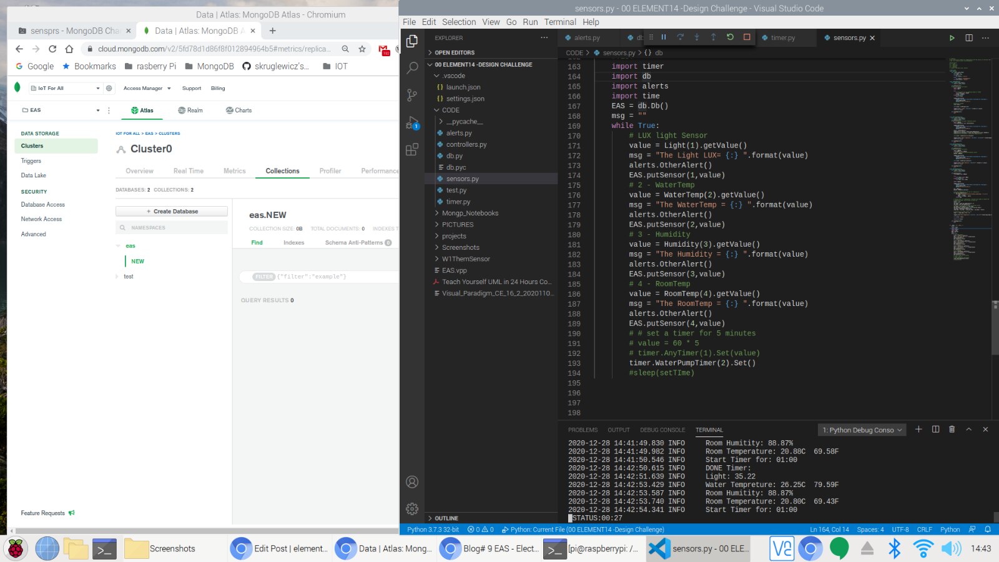
Task: Click the Atlas filter query input field
Action: pos(337,277)
